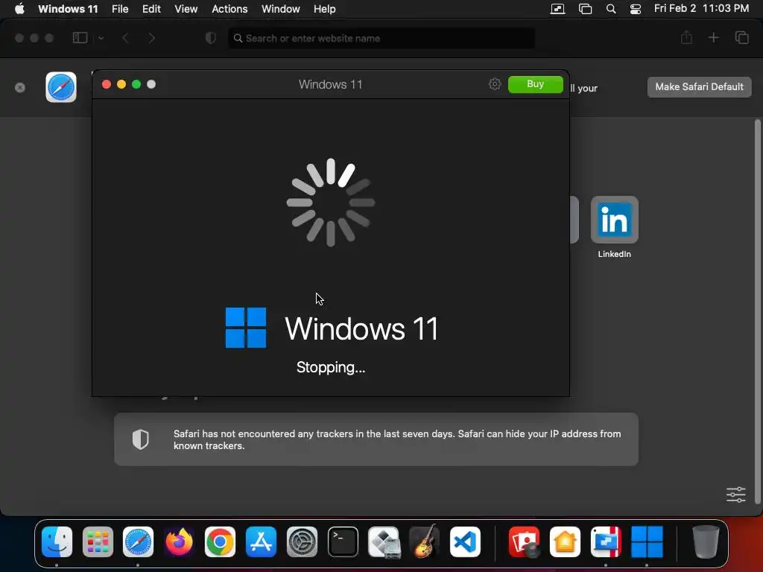
Task: Open Photo Booth from the Dock
Action: tap(524, 541)
